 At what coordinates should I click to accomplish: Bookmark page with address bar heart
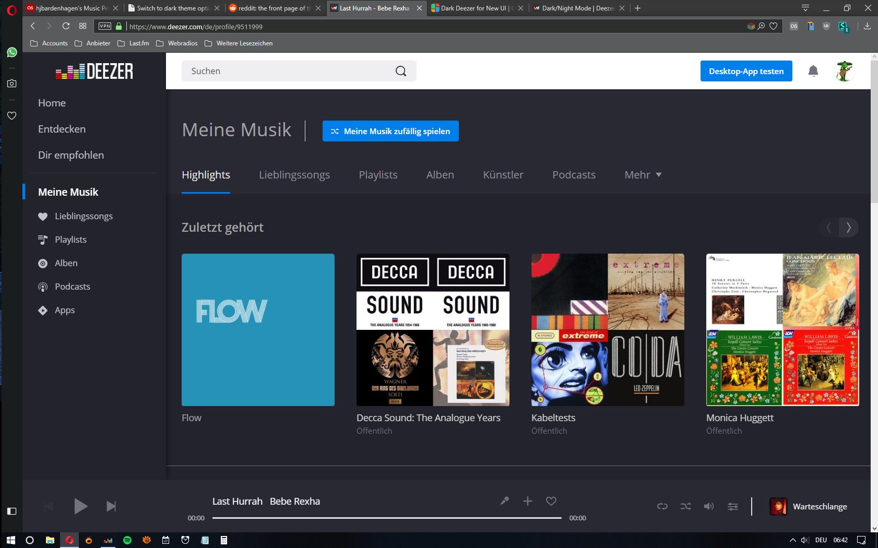pos(773,26)
